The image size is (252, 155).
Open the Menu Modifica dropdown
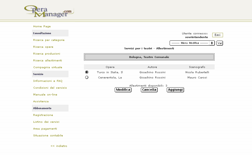tap(190, 43)
